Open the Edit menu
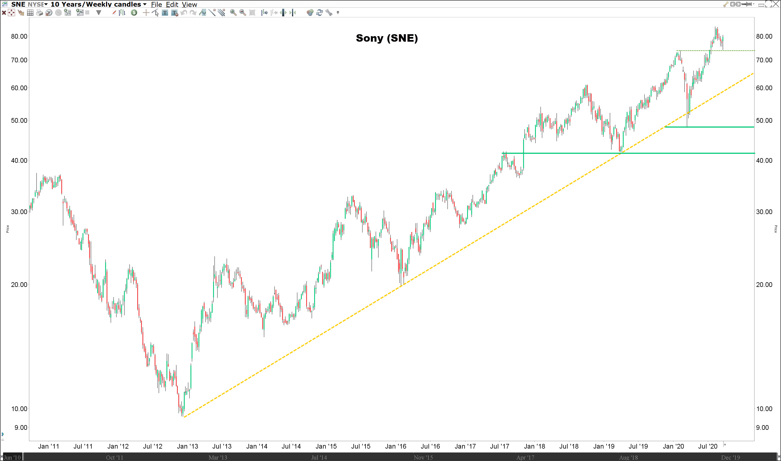This screenshot has height=461, width=781. (x=172, y=4)
